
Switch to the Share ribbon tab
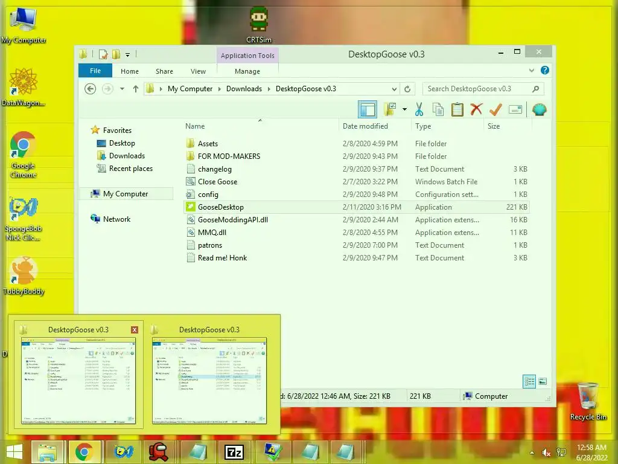tap(164, 71)
